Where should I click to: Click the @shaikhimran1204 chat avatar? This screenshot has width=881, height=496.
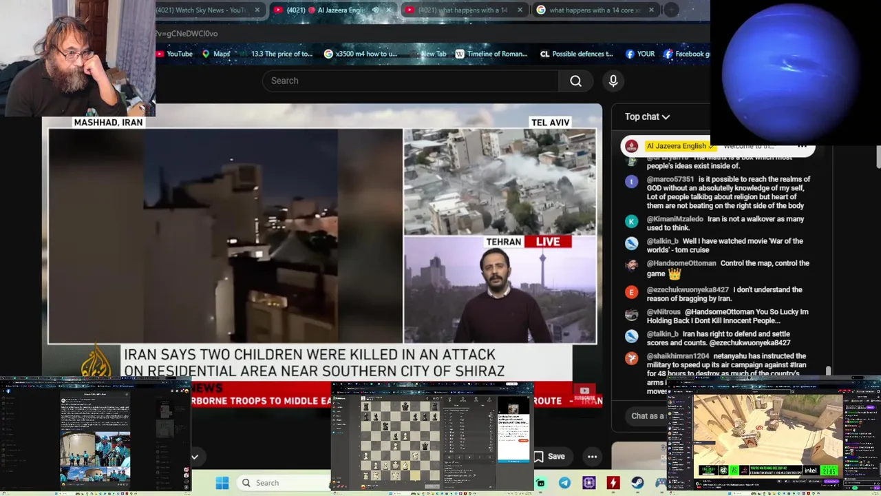click(x=631, y=358)
